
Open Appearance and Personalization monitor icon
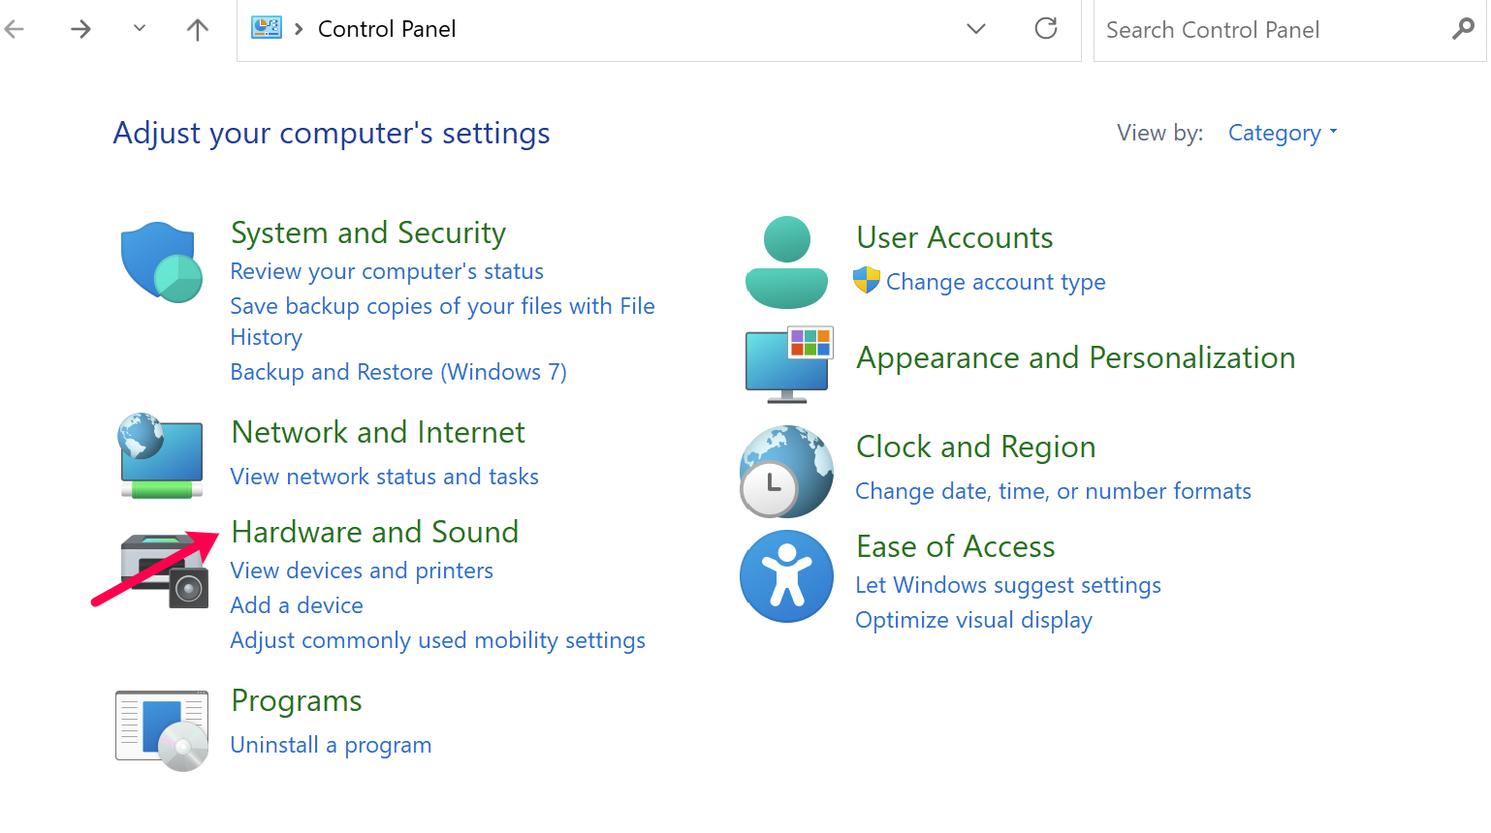tap(788, 364)
